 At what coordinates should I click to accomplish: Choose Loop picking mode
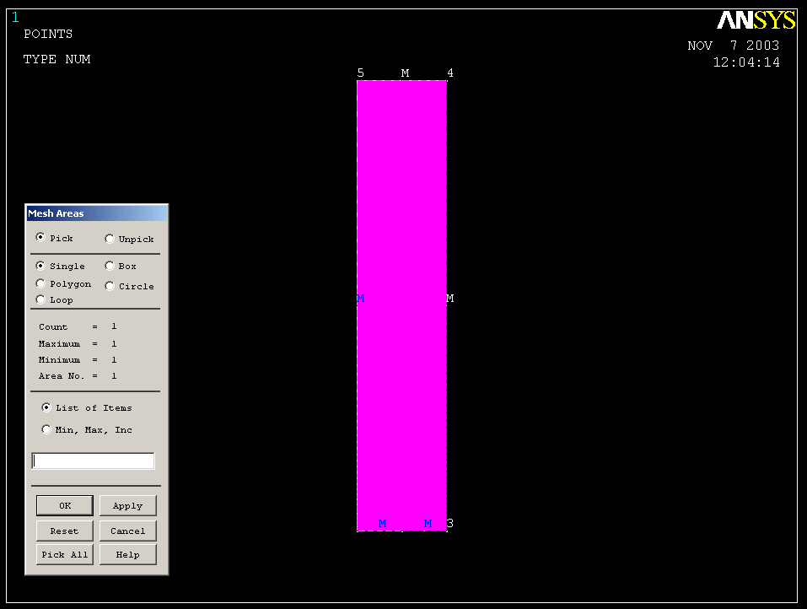coord(40,299)
